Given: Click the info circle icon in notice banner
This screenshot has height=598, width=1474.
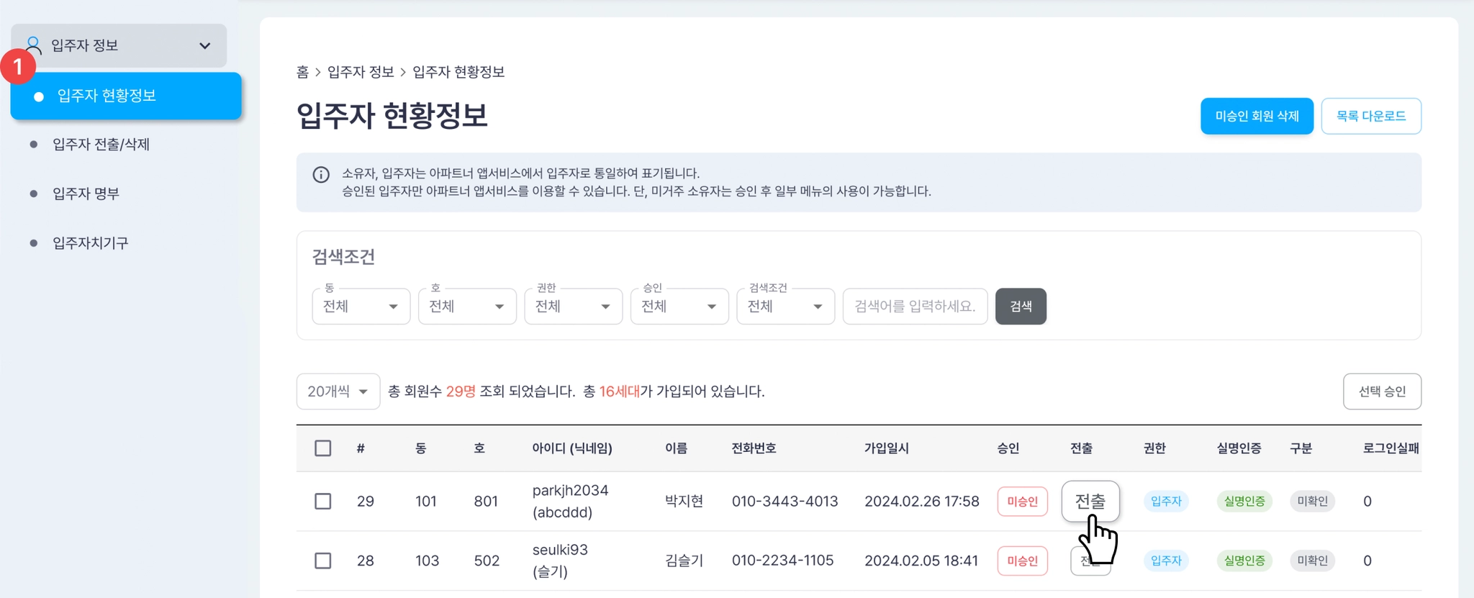Looking at the screenshot, I should tap(321, 175).
